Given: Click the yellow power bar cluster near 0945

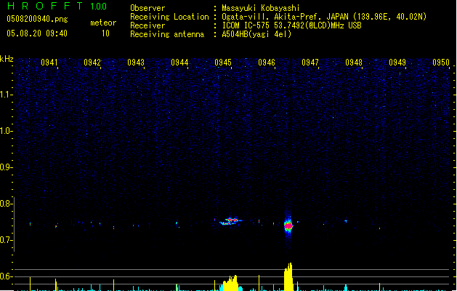Looking at the screenshot, I should click(x=230, y=283).
